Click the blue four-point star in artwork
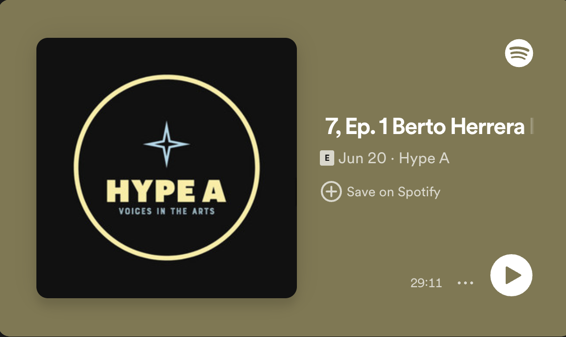This screenshot has height=337, width=566. [x=167, y=144]
